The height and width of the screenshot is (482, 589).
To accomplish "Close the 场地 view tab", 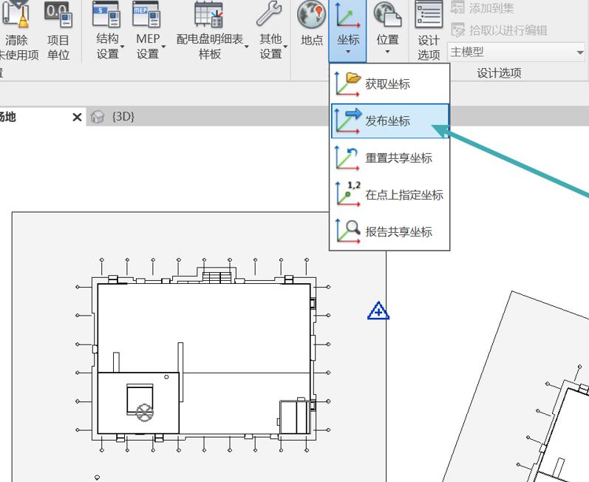I will coord(78,118).
